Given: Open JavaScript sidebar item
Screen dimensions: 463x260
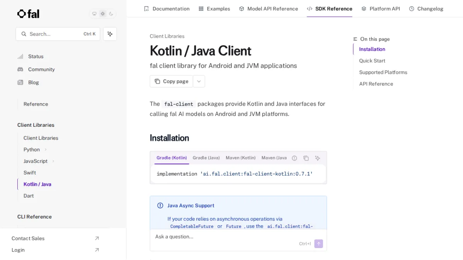Looking at the screenshot, I should (35, 161).
